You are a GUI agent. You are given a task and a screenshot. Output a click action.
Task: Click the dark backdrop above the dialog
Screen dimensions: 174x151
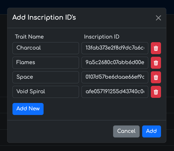87,4
